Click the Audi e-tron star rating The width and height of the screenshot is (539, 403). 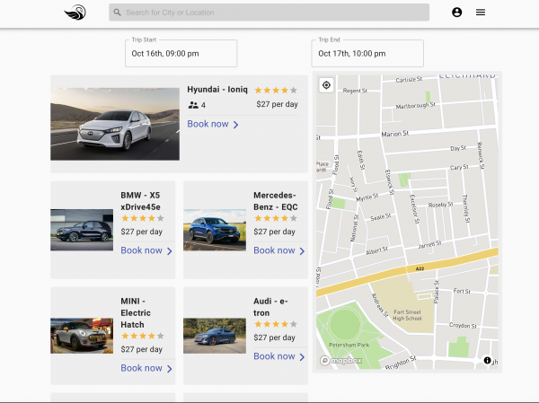276,324
